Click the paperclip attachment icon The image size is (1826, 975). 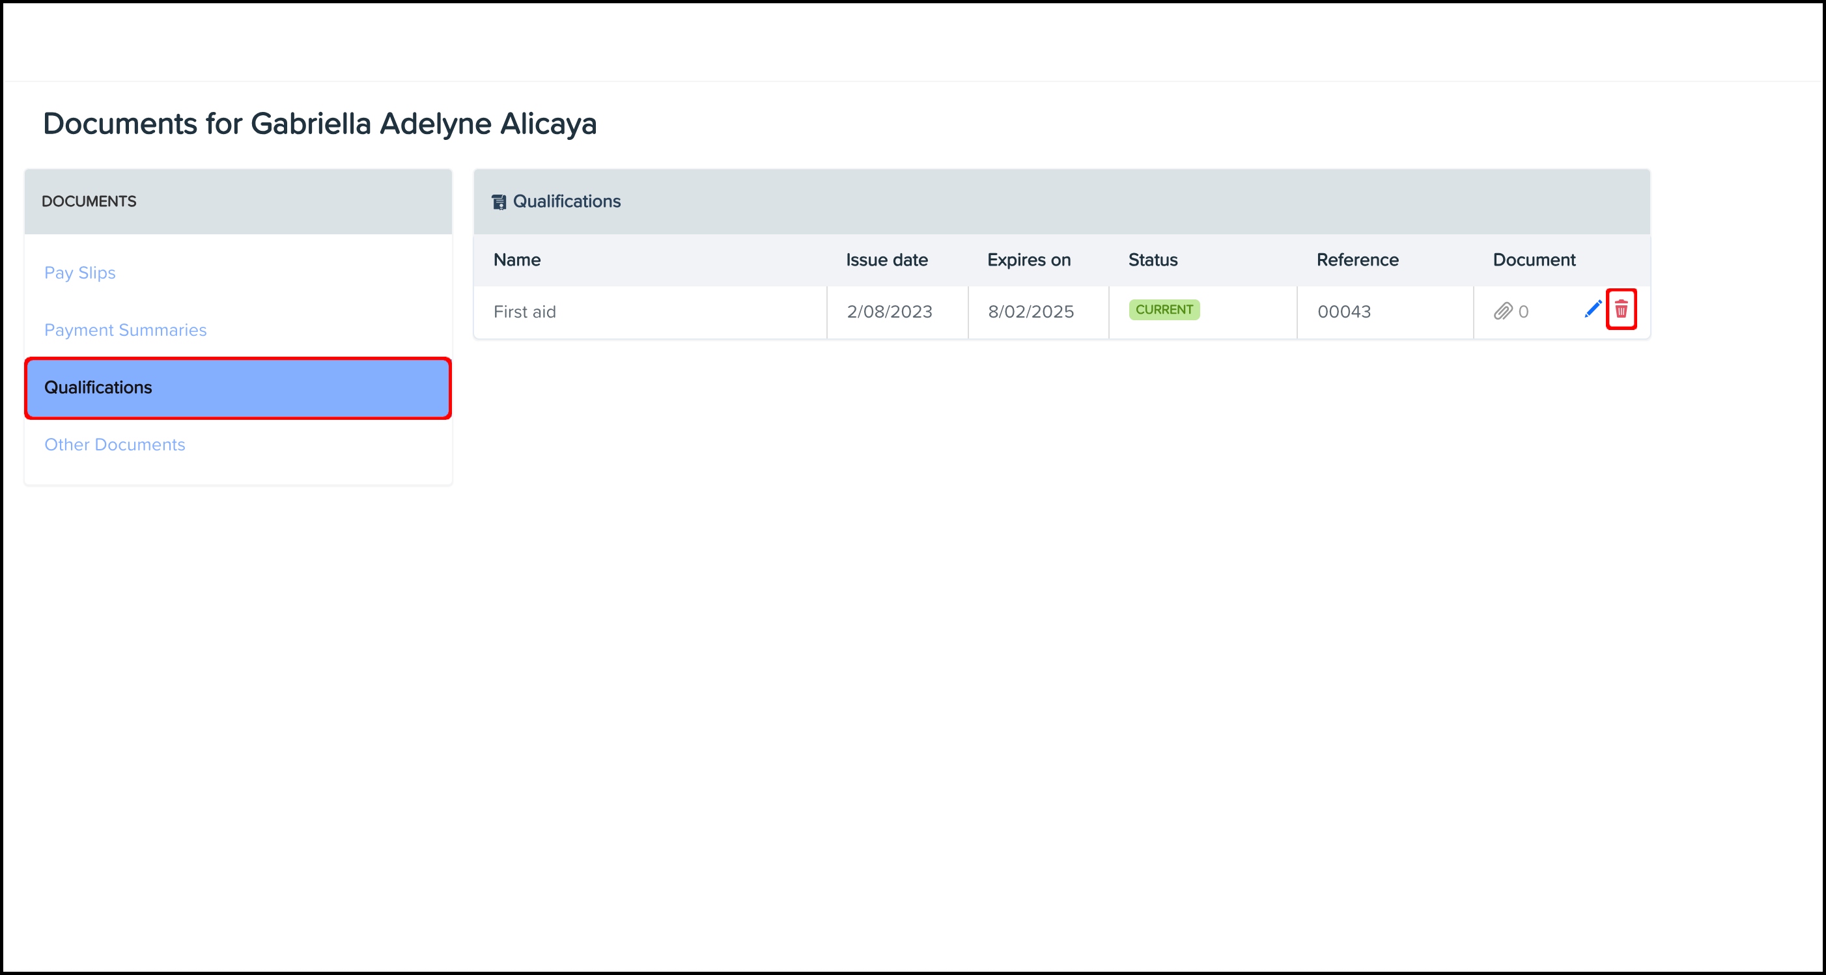[x=1502, y=312]
